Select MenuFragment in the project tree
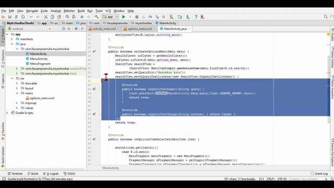Viewport: 334px width, 188px height. pyautogui.click(x=40, y=64)
